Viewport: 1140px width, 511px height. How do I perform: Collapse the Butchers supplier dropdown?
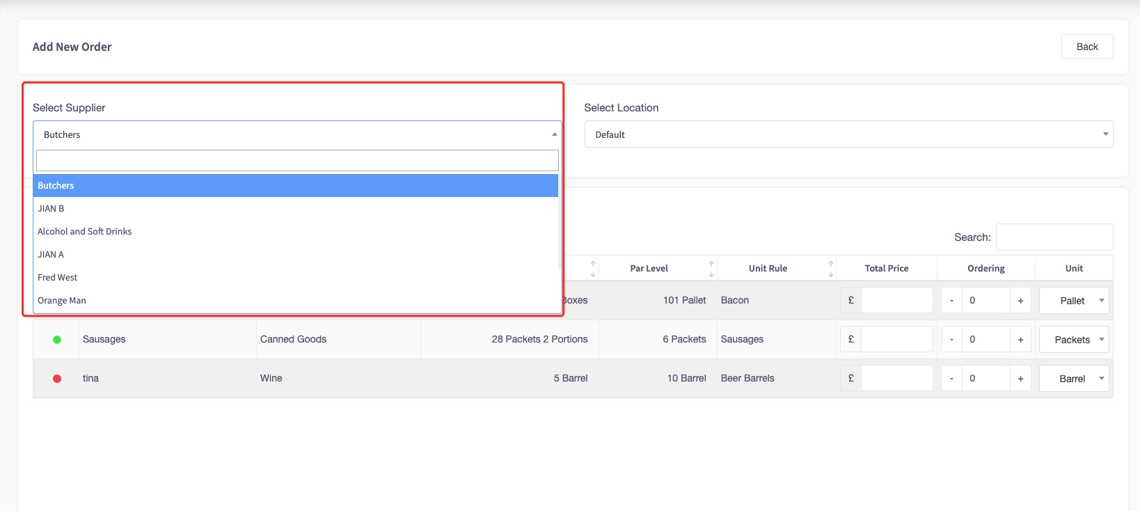click(x=297, y=134)
